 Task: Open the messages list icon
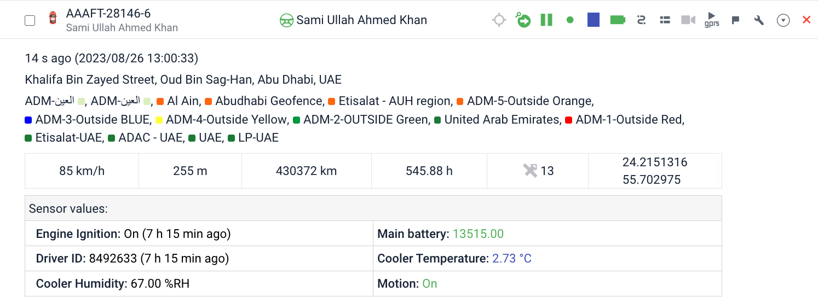point(665,20)
